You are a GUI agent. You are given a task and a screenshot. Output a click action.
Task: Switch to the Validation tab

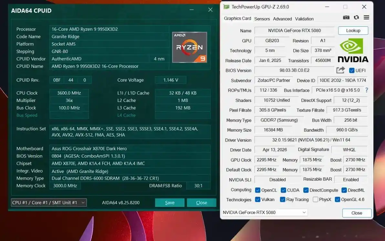(304, 19)
